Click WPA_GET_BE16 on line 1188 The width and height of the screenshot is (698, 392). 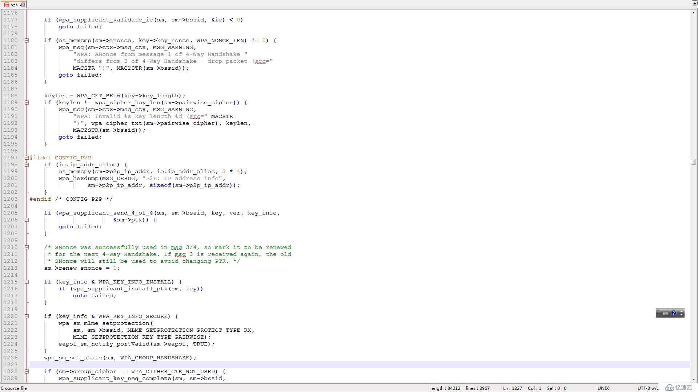pyautogui.click(x=99, y=95)
